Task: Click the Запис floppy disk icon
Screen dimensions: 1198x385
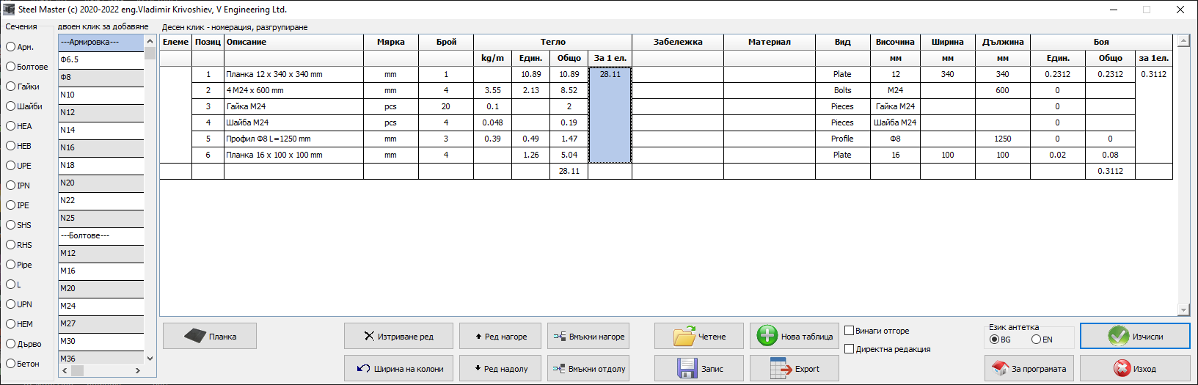Action: click(x=687, y=369)
